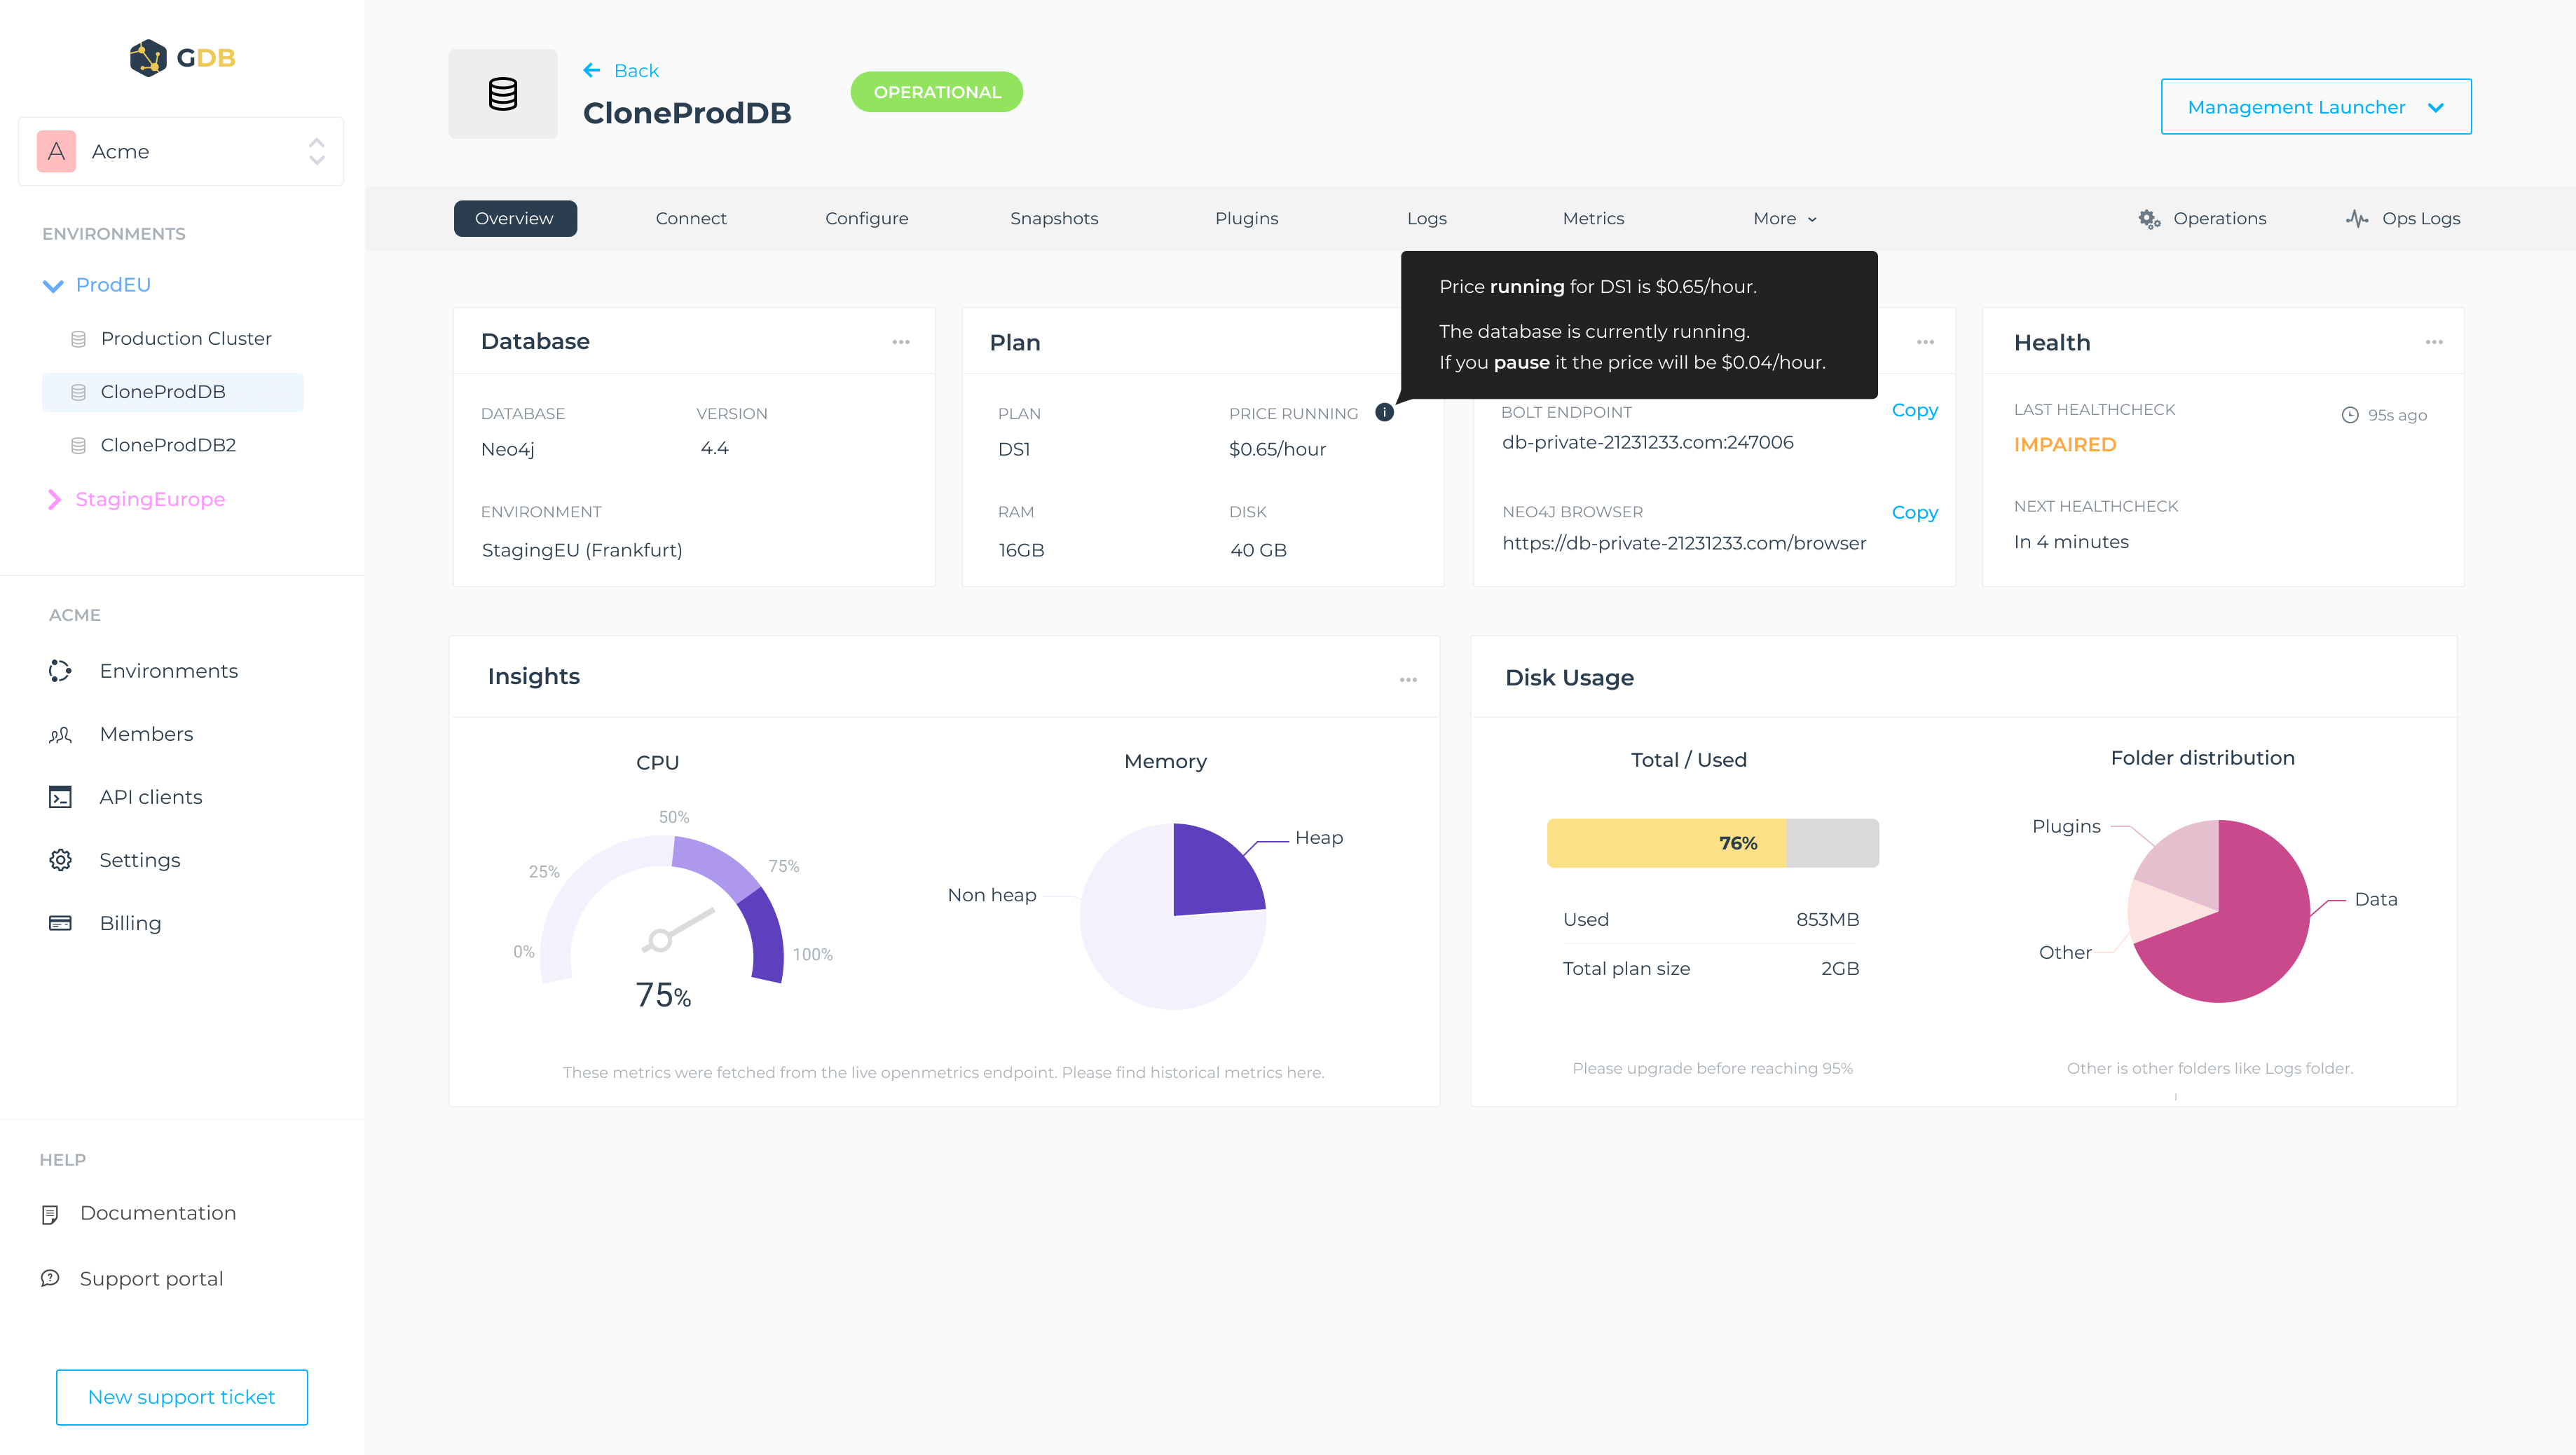Collapse the ProdEU environment tree
This screenshot has height=1455, width=2576.
[53, 286]
